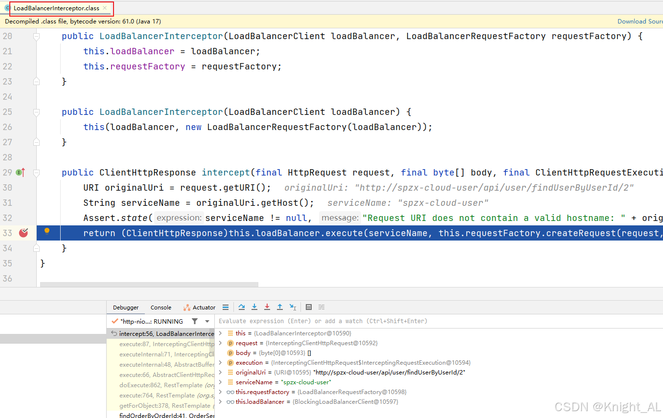Close the LoadBalancerInterceptor.class tab
Screen dimensions: 663x418
pos(105,8)
